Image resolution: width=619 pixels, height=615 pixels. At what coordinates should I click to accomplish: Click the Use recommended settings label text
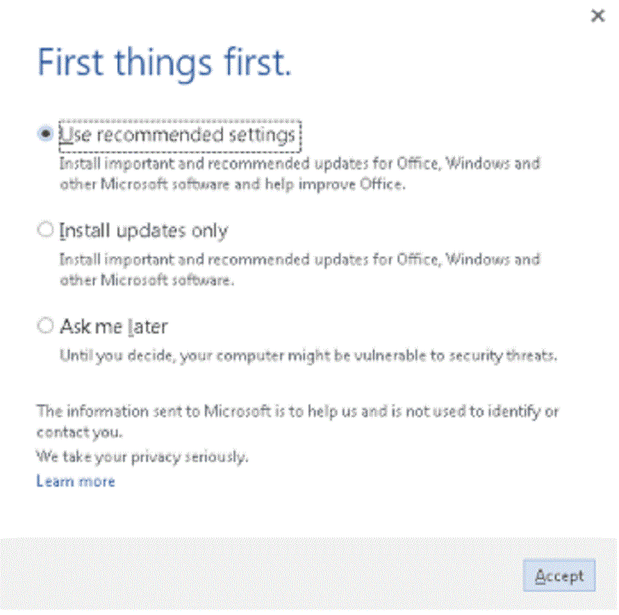180,135
